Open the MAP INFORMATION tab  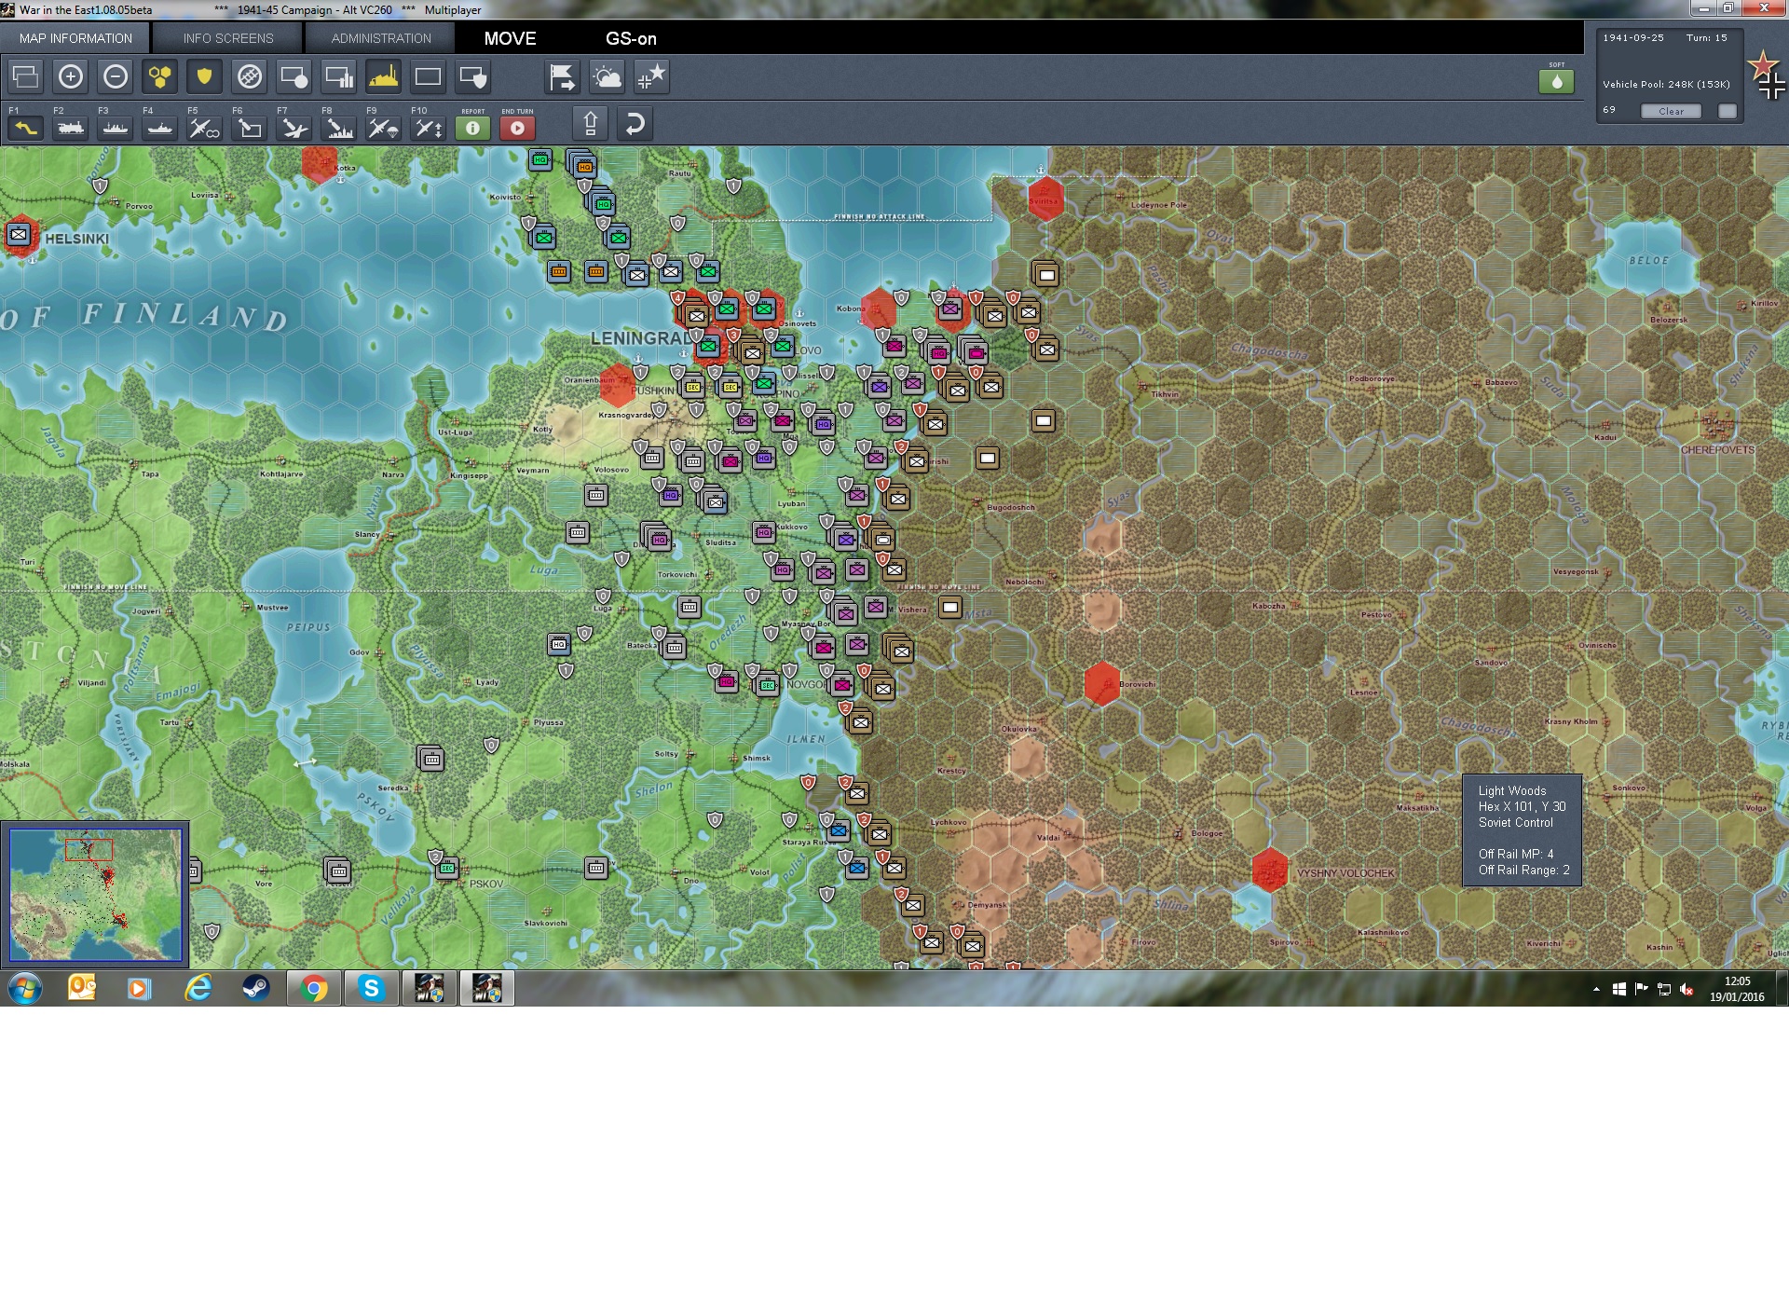[75, 38]
